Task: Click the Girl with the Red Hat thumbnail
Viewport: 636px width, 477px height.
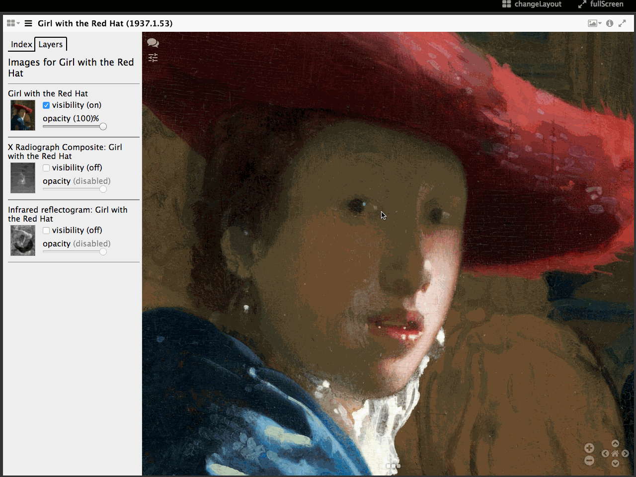Action: click(23, 115)
